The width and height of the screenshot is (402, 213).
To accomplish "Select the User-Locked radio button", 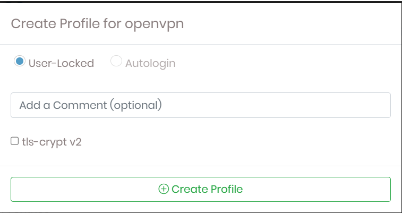I will pos(20,62).
